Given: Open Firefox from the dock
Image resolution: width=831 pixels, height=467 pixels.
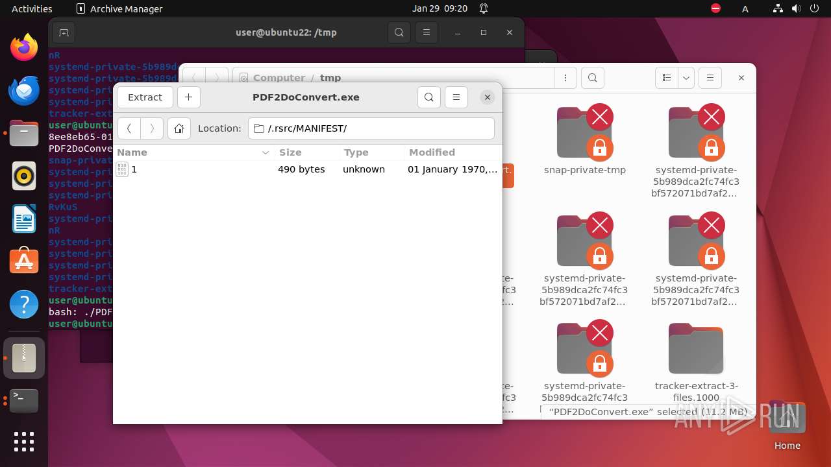Looking at the screenshot, I should click(x=24, y=47).
